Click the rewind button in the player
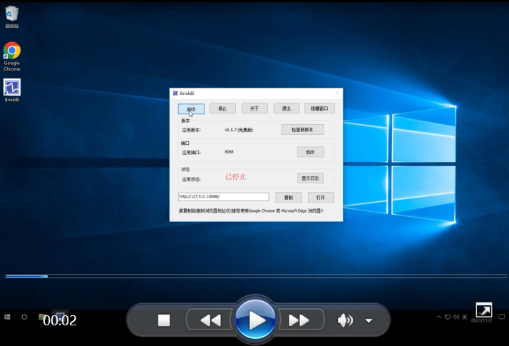This screenshot has height=346, width=509. (210, 320)
